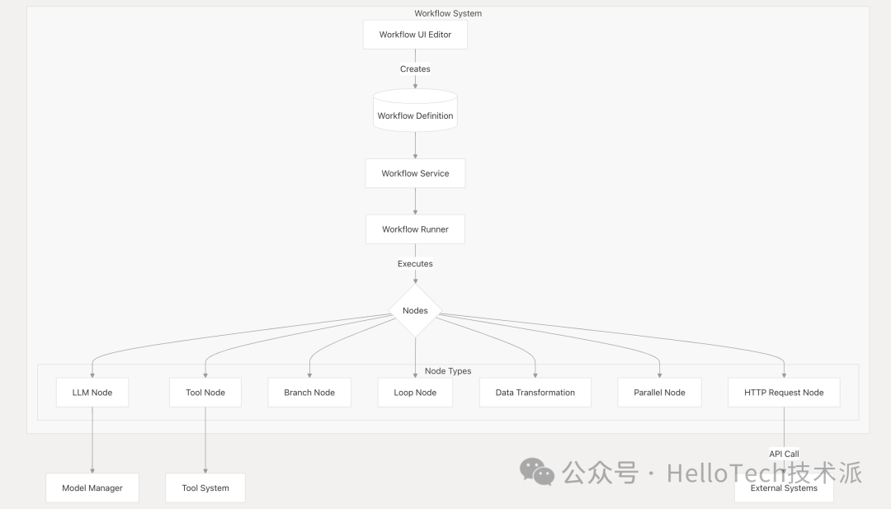This screenshot has height=509, width=891.
Task: Click the API Call edge label
Action: click(784, 454)
